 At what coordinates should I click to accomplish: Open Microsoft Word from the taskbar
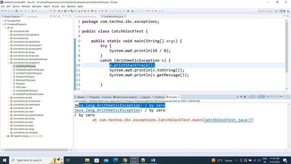coord(153,160)
